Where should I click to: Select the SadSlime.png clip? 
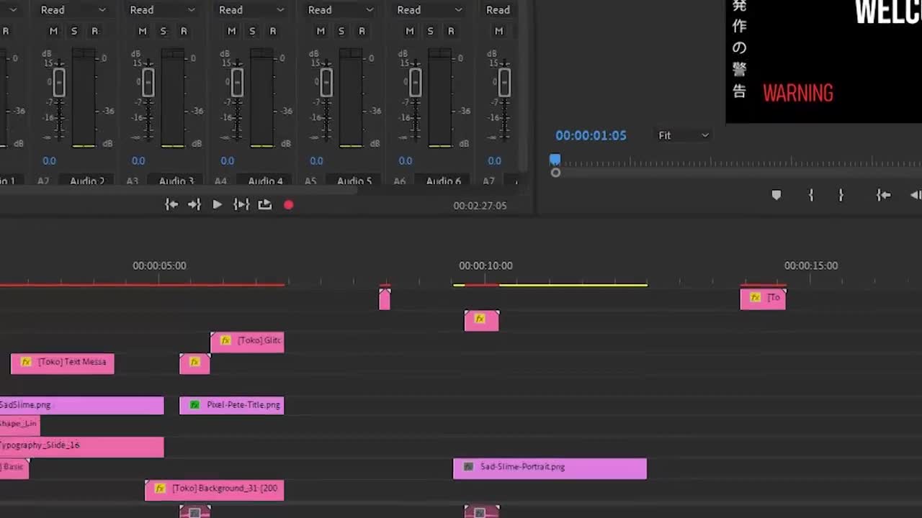[x=81, y=405]
